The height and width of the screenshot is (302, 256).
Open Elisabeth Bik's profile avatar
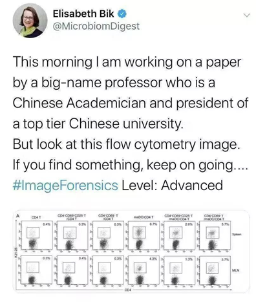coord(30,21)
